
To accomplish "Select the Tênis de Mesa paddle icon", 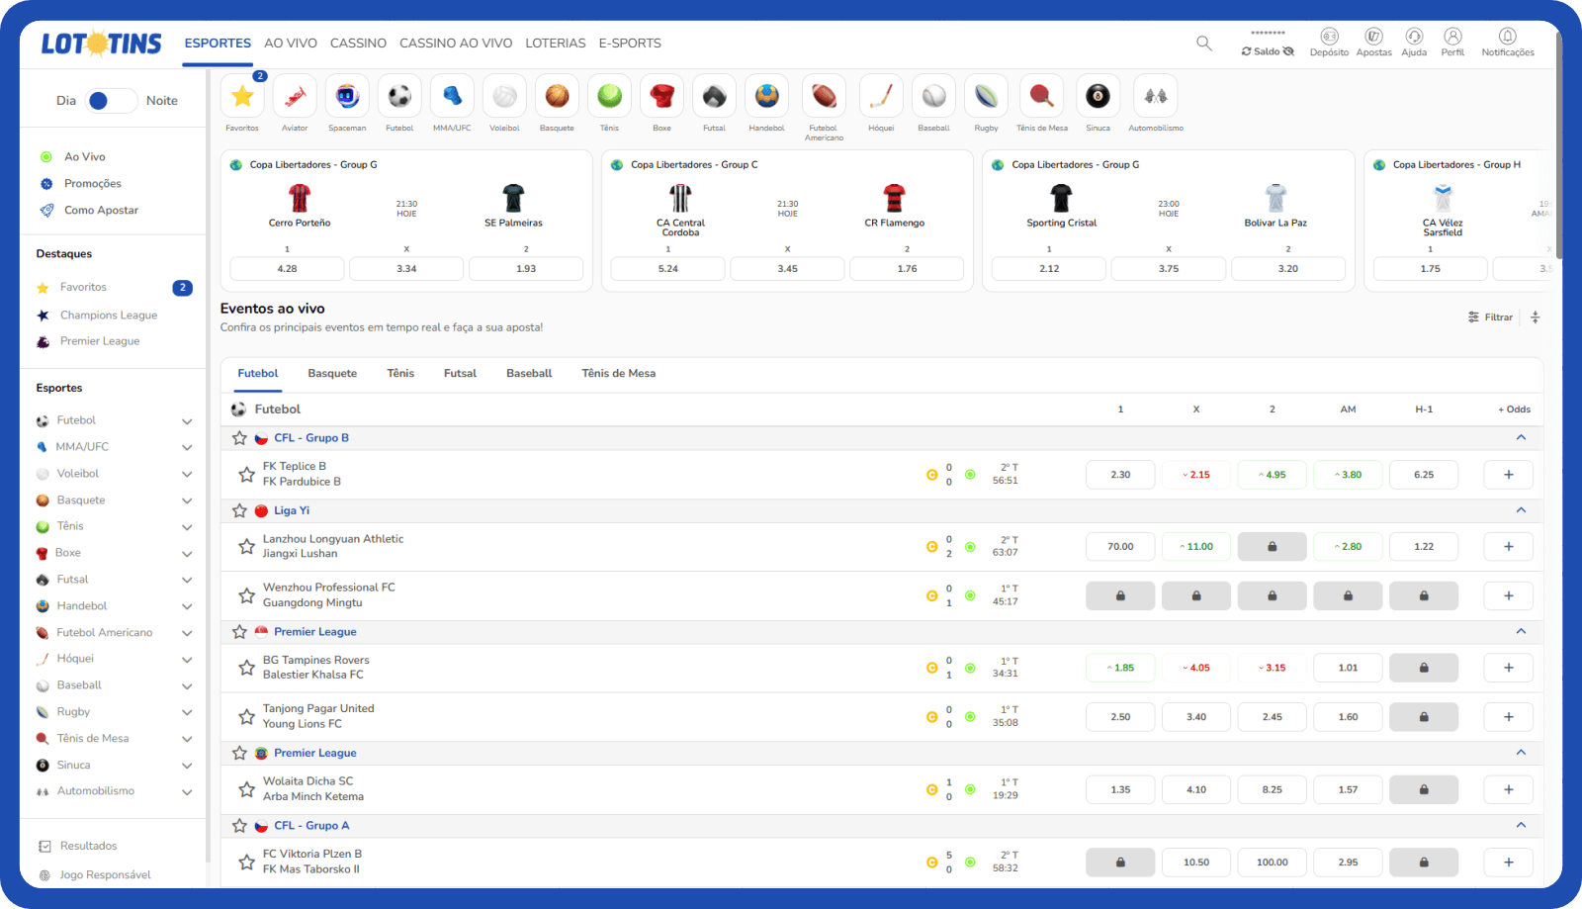I will 1041,96.
